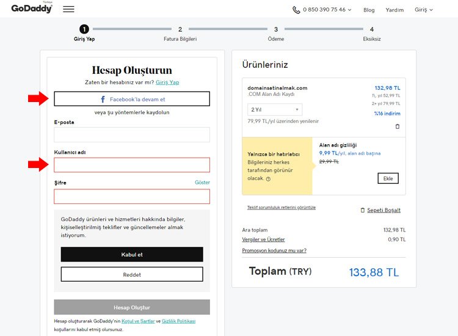Click step 1 Giriş Yap indicator
Screen dimensions: 458x336
[x=84, y=34]
